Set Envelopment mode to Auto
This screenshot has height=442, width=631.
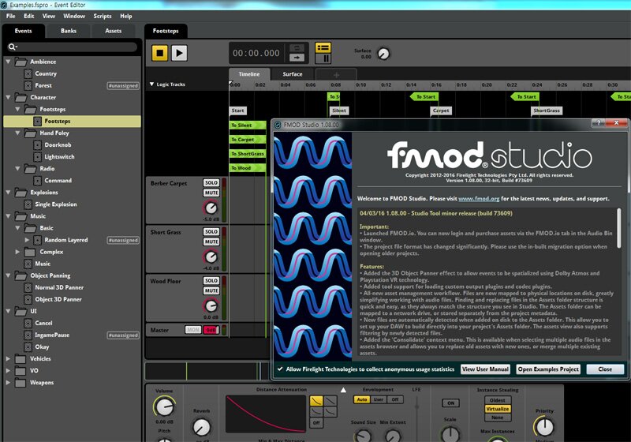[362, 399]
